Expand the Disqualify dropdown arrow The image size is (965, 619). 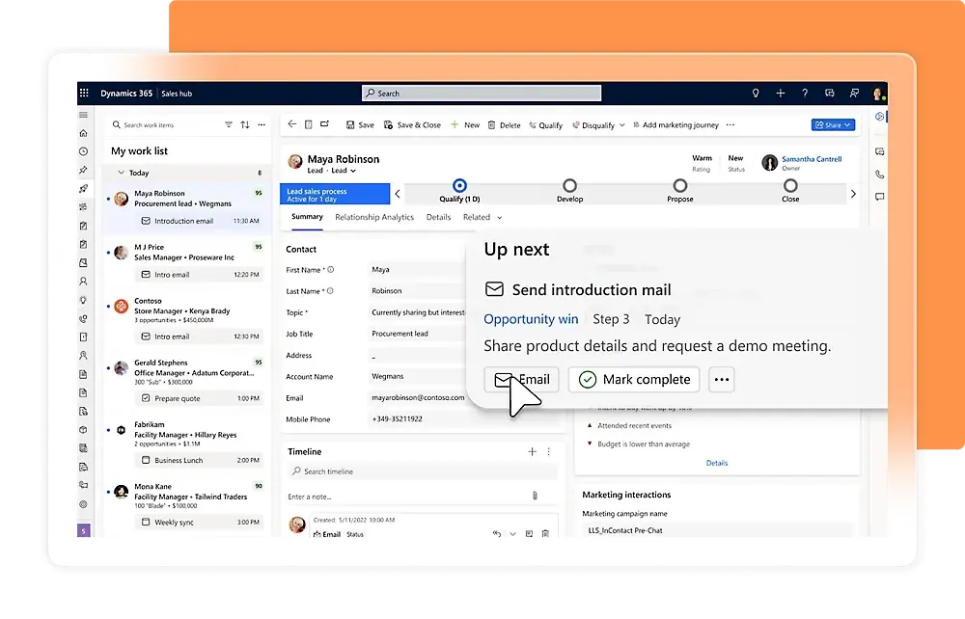coord(622,124)
